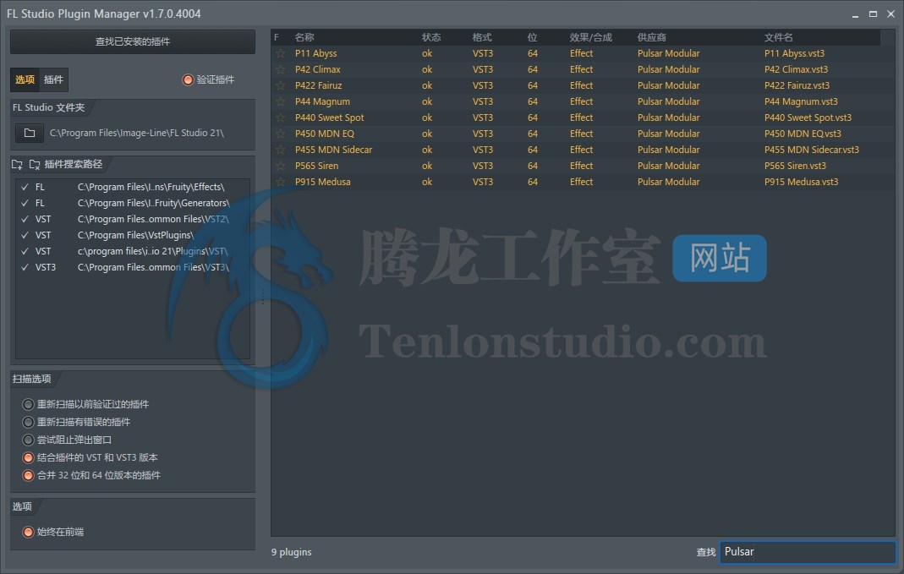
Task: Select the P565 Siren plugin row
Action: click(507, 166)
